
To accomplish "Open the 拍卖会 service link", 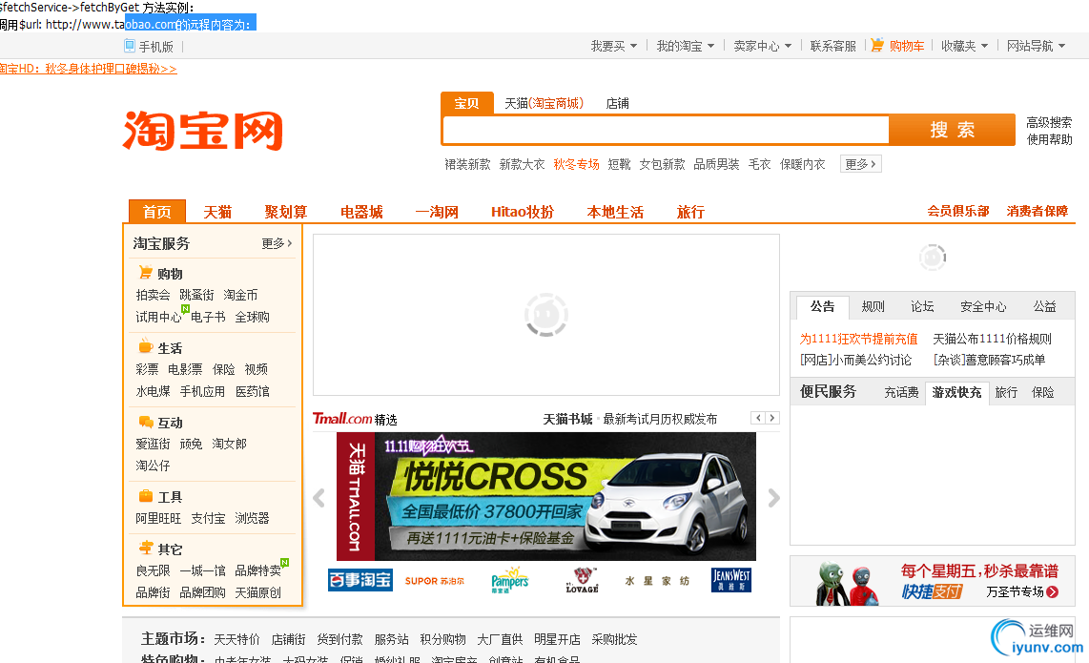I will [x=153, y=295].
